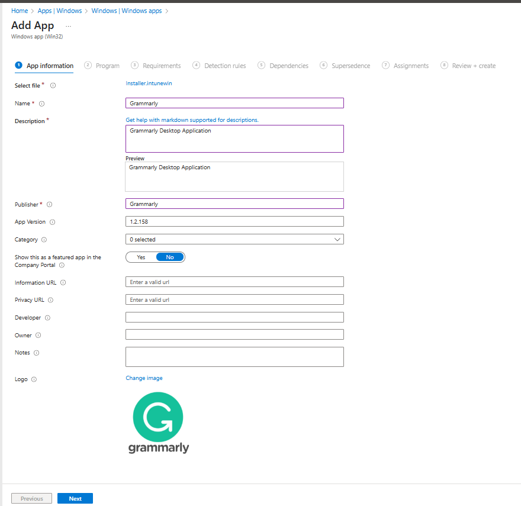
Task: Open the ellipsis menu beside Add App title
Action: pyautogui.click(x=69, y=26)
